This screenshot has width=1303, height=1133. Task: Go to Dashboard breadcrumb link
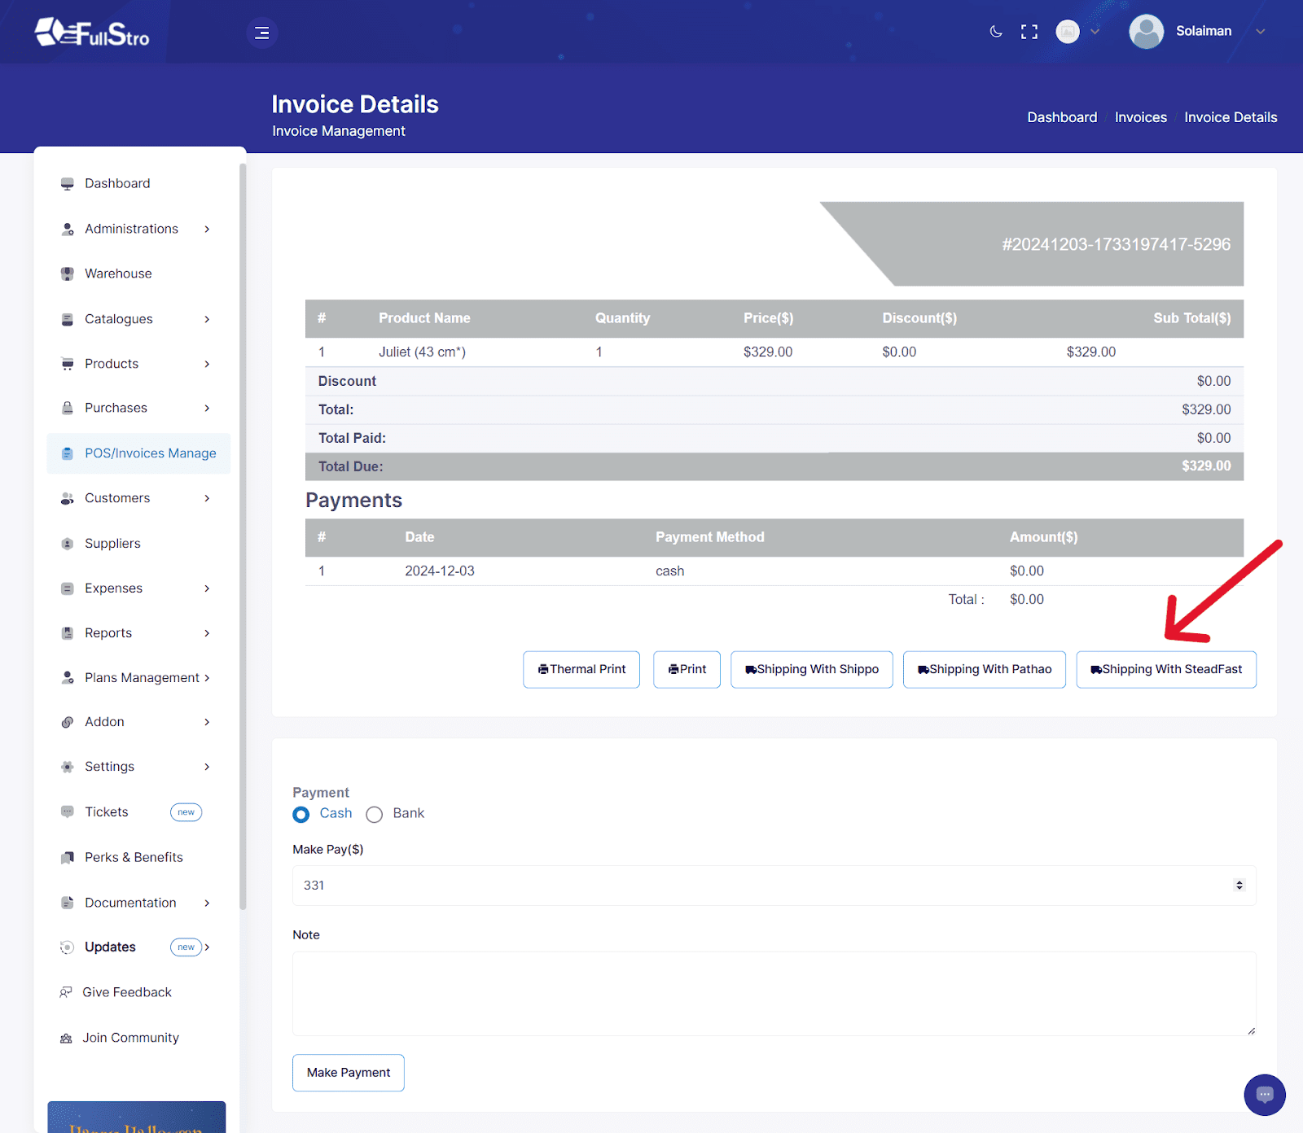coord(1062,117)
